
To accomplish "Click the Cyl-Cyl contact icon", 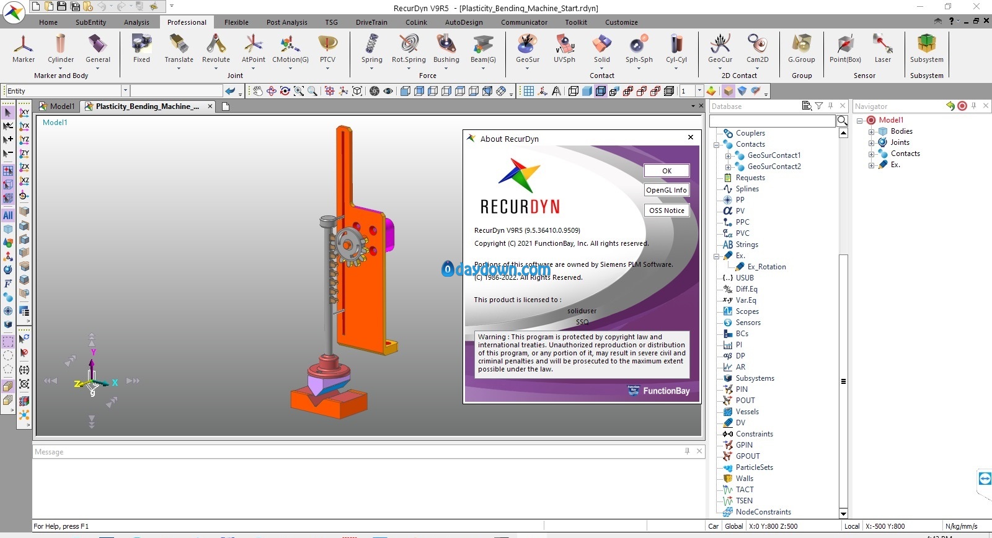I will click(x=676, y=48).
